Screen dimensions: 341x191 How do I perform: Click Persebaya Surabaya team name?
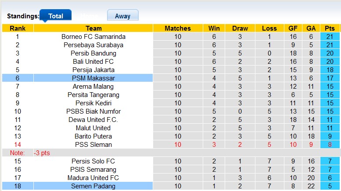click(93, 45)
